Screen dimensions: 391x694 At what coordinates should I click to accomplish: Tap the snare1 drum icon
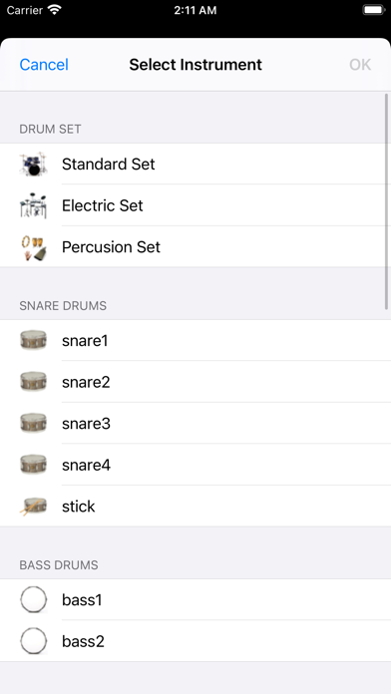pos(33,340)
